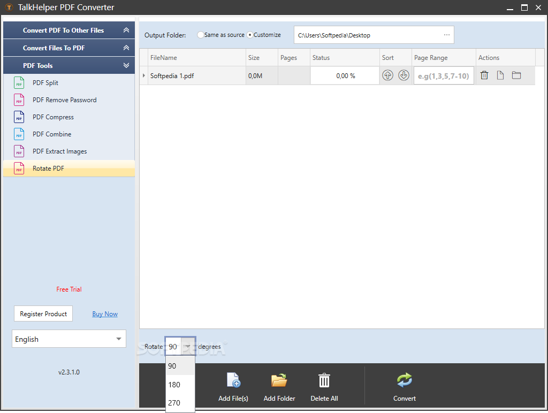The height and width of the screenshot is (413, 548).
Task: Open PDF Extract Images tool
Action: pyautogui.click(x=69, y=151)
